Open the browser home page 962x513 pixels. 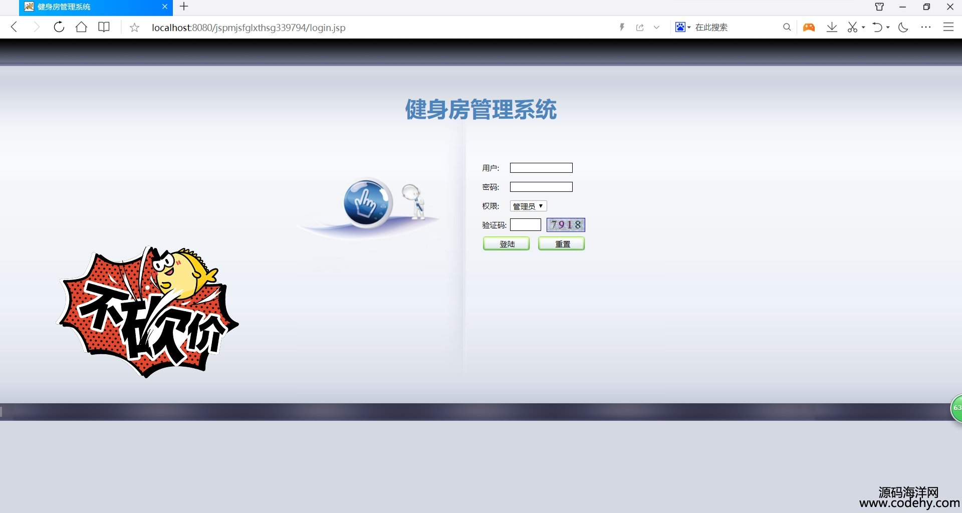pos(81,27)
